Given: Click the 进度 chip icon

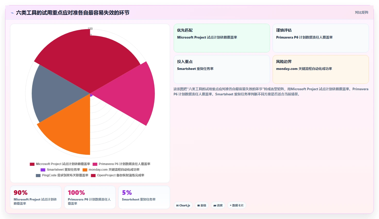Looking at the screenshot, I should pos(215,206).
